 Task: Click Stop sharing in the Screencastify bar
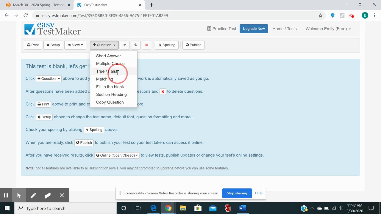click(x=237, y=193)
